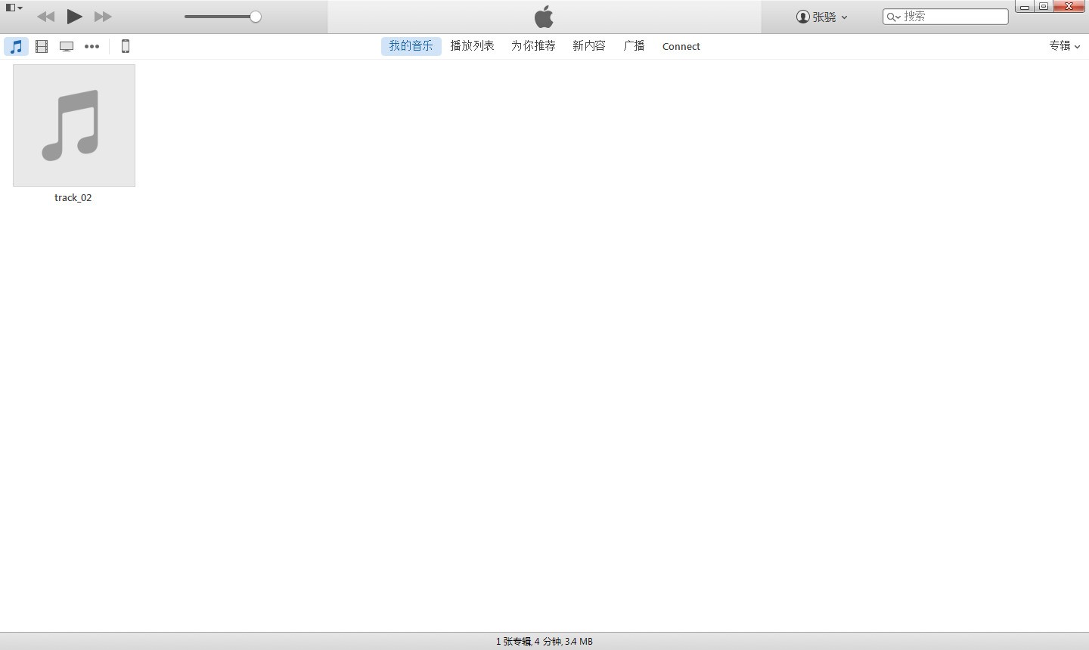Screen dimensions: 1089x650
Task: Switch to the Movies library icon
Action: (x=42, y=46)
